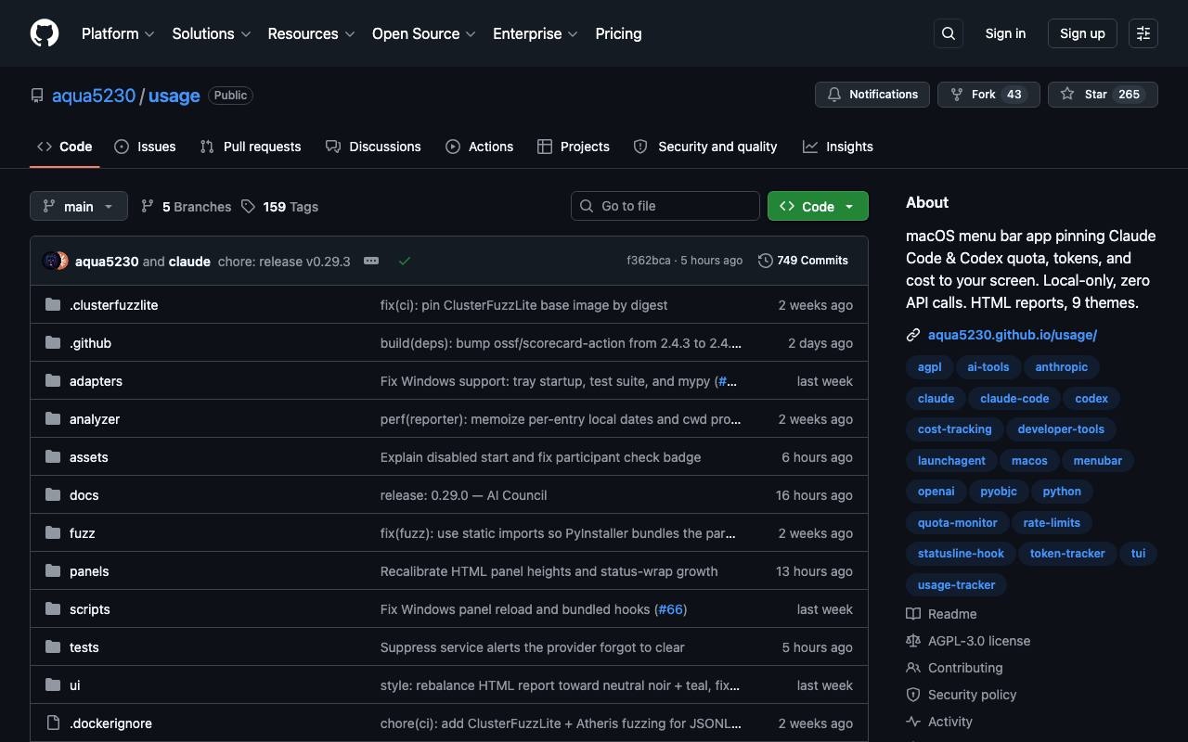Switch to the Issues tab
The height and width of the screenshot is (742, 1188).
145,147
